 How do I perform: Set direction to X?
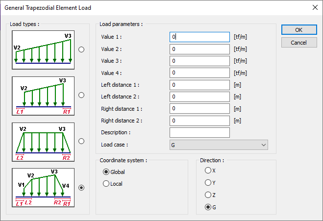click(x=208, y=170)
